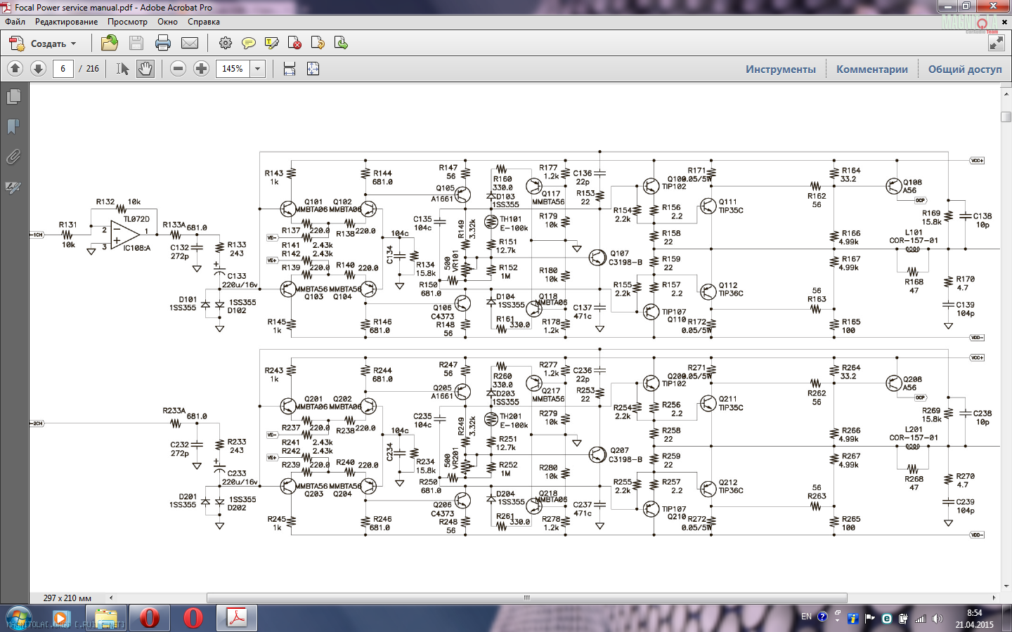Open the zoom level dropdown arrow
This screenshot has width=1012, height=632.
258,69
